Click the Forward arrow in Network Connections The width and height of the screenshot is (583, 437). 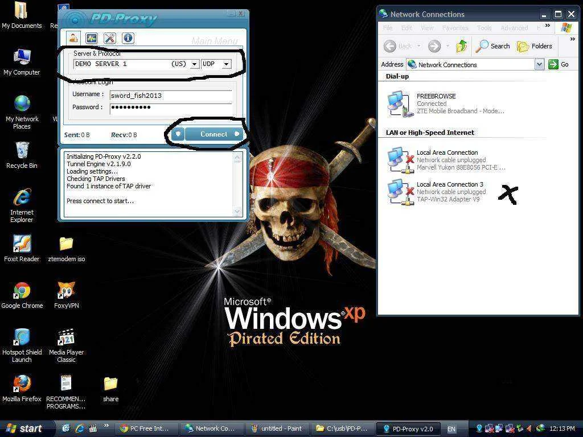pos(434,46)
